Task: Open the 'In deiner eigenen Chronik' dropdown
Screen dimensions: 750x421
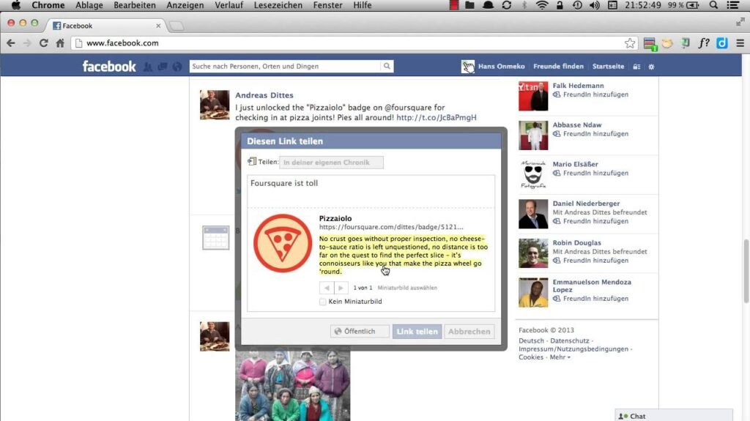Action: 331,163
